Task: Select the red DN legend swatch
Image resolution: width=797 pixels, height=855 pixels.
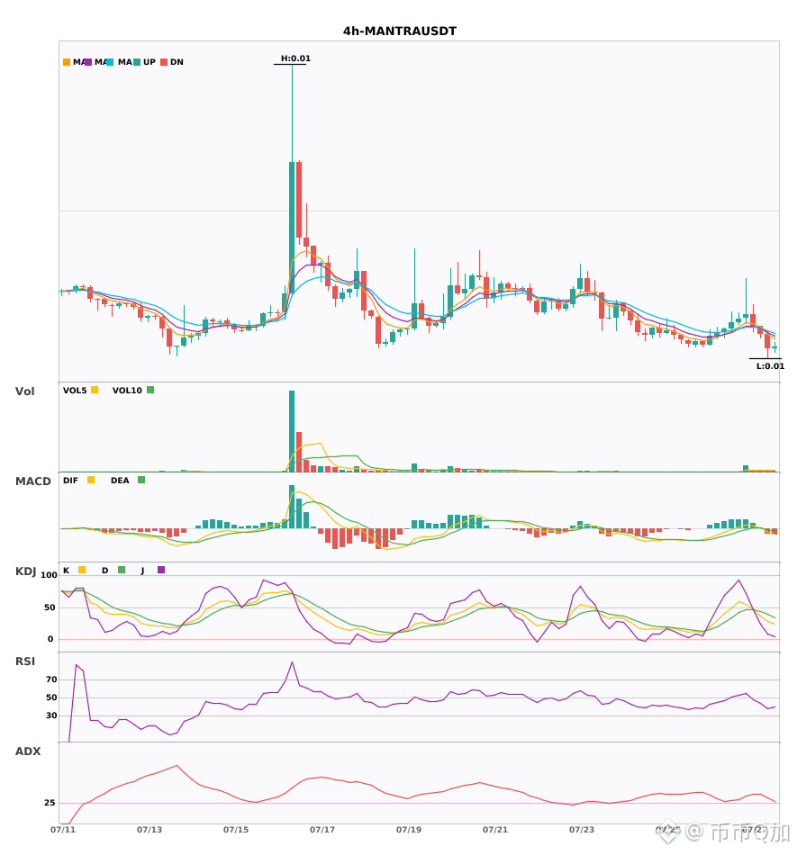Action: (164, 62)
